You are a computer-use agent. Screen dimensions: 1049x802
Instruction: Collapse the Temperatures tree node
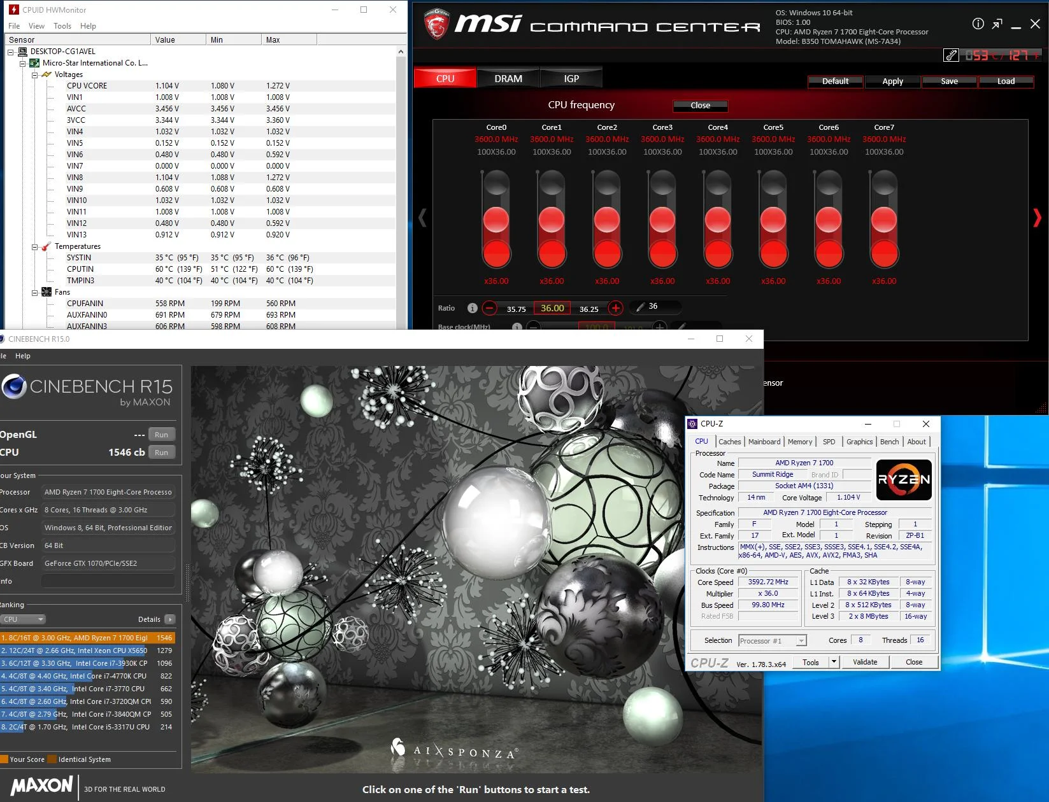point(35,247)
